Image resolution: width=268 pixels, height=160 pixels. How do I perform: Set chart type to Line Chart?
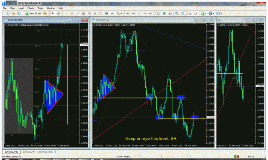[x=170, y=13]
